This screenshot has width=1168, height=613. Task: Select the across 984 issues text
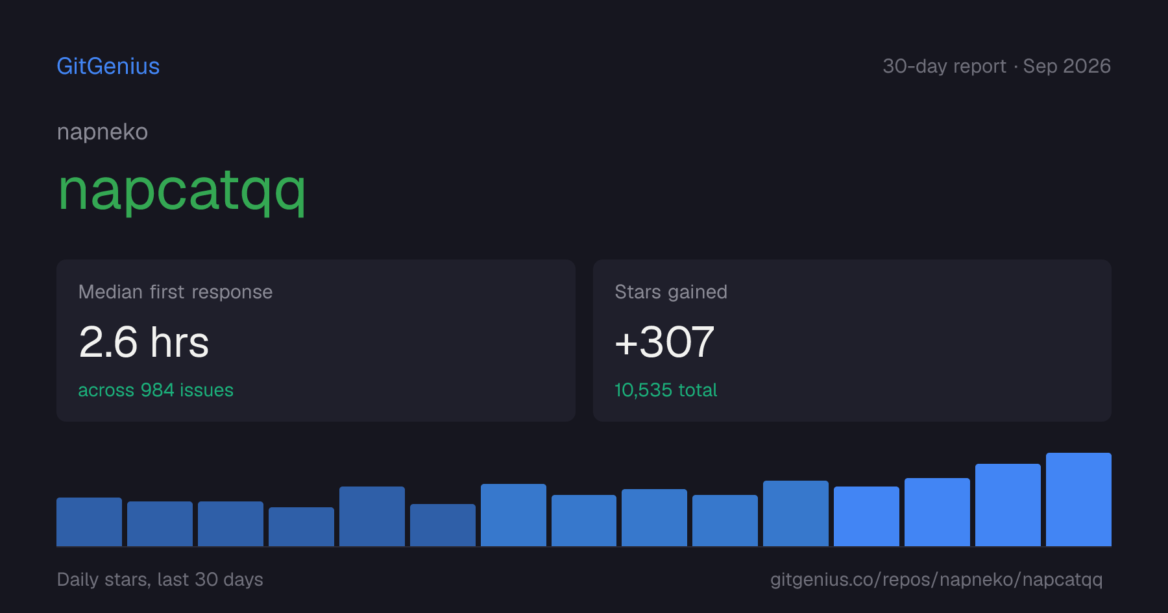click(x=156, y=390)
